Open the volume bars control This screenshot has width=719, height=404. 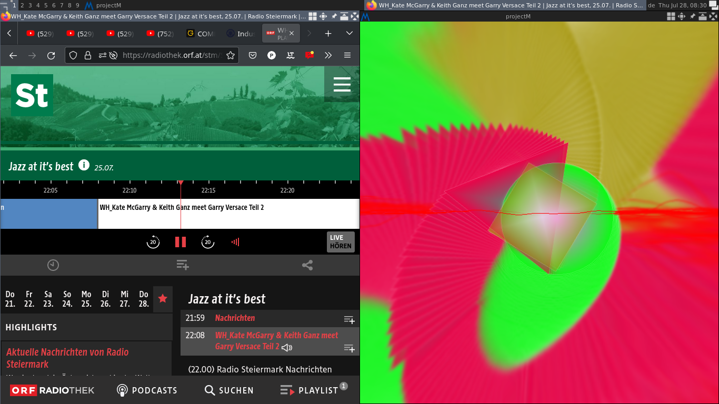(x=235, y=242)
